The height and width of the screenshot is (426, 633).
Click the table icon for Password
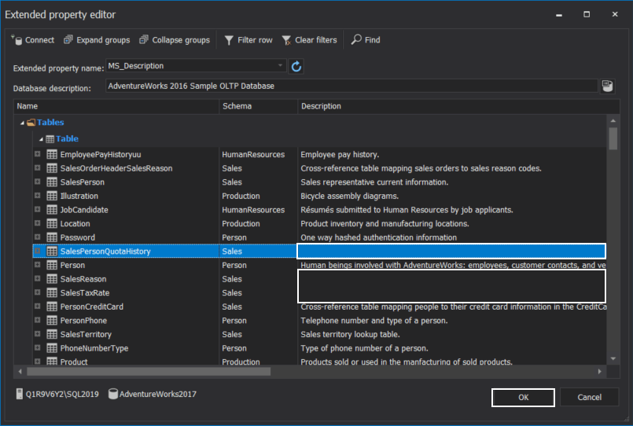pyautogui.click(x=52, y=237)
